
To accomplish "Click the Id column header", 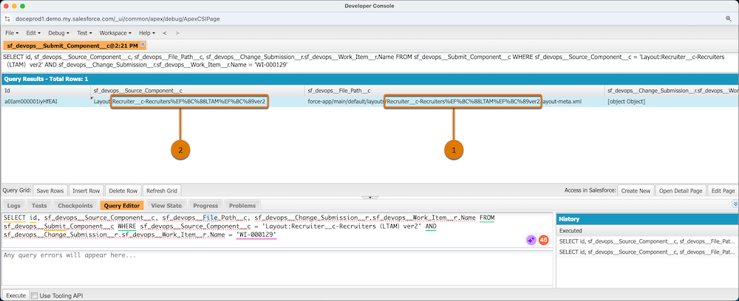I will (x=46, y=90).
